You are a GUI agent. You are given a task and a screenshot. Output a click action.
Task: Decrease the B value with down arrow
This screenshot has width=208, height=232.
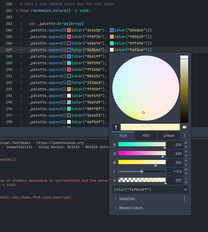[186, 165]
